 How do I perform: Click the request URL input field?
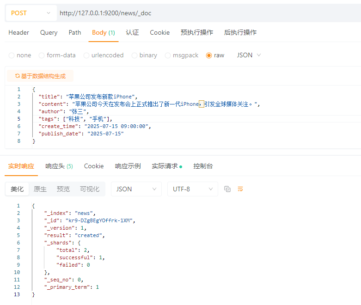click(209, 13)
